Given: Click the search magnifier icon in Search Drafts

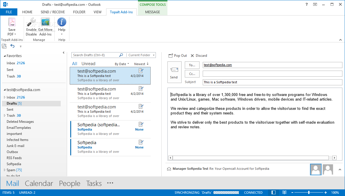Looking at the screenshot, I should tap(121, 55).
